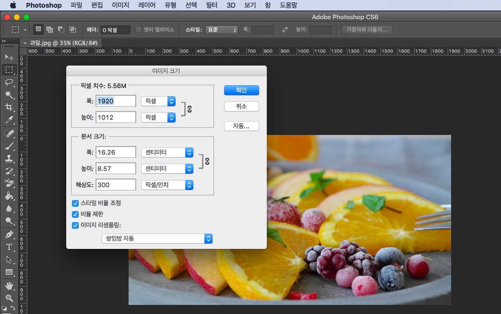Viewport: 501px width, 314px height.
Task: Select the Eyedropper tool
Action: pyautogui.click(x=9, y=120)
